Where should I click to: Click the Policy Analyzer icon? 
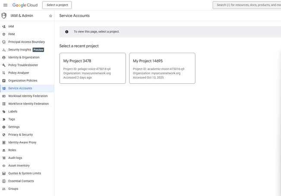[4, 73]
